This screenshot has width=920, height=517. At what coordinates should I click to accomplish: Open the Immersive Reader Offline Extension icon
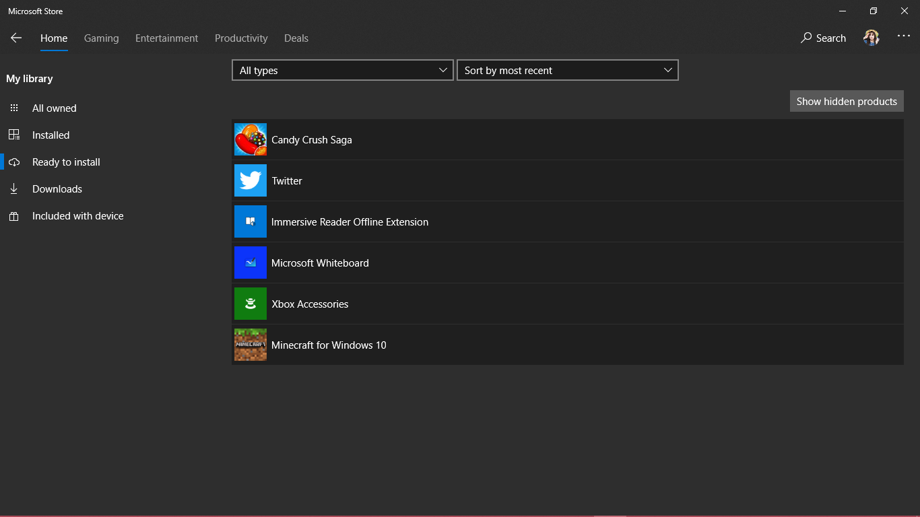[x=251, y=221]
